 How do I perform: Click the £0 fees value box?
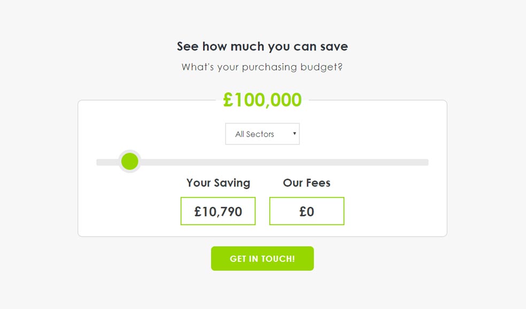tap(307, 211)
